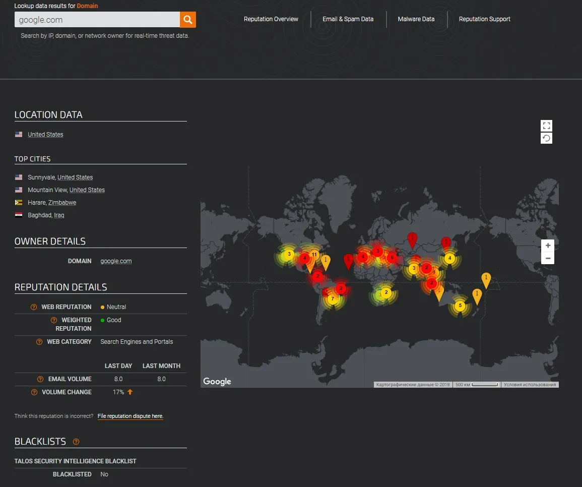Click the help icon beside Weighted Reputation

[x=54, y=320]
